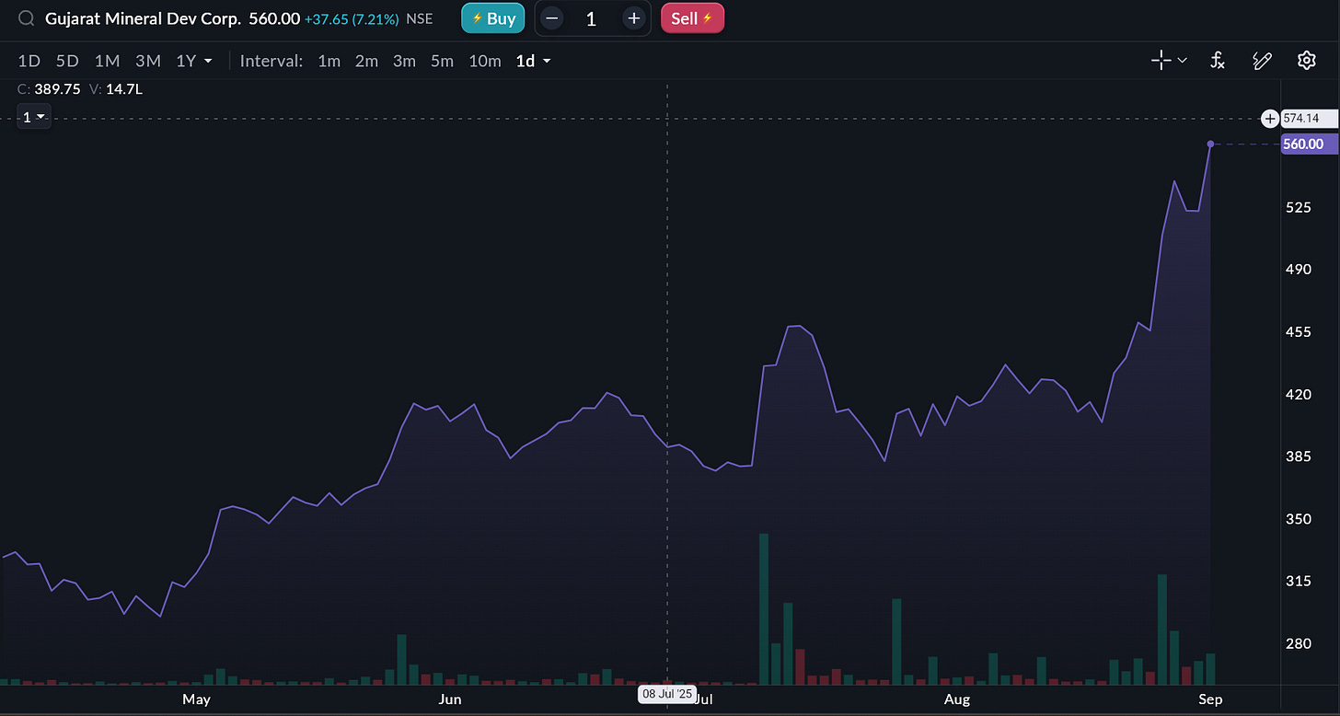This screenshot has height=716, width=1340.
Task: Select the 1M range
Action: [108, 61]
